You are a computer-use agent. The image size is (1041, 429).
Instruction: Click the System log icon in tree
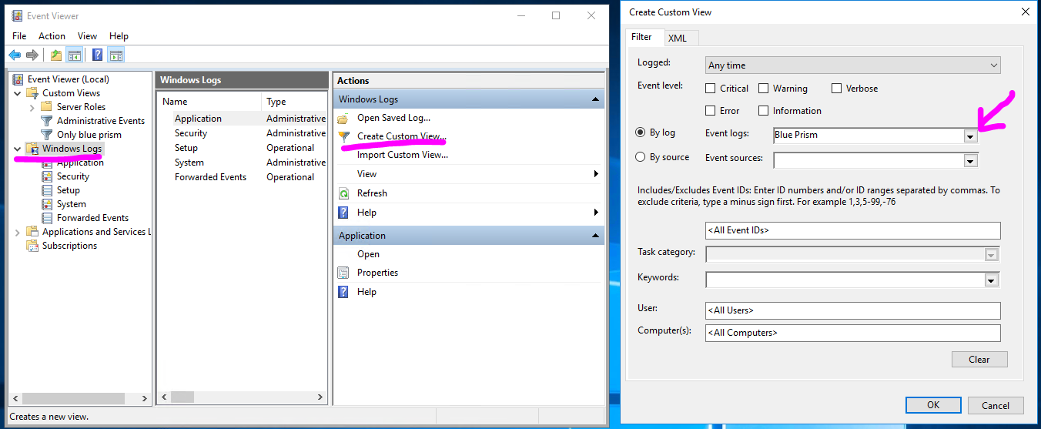pyautogui.click(x=47, y=203)
